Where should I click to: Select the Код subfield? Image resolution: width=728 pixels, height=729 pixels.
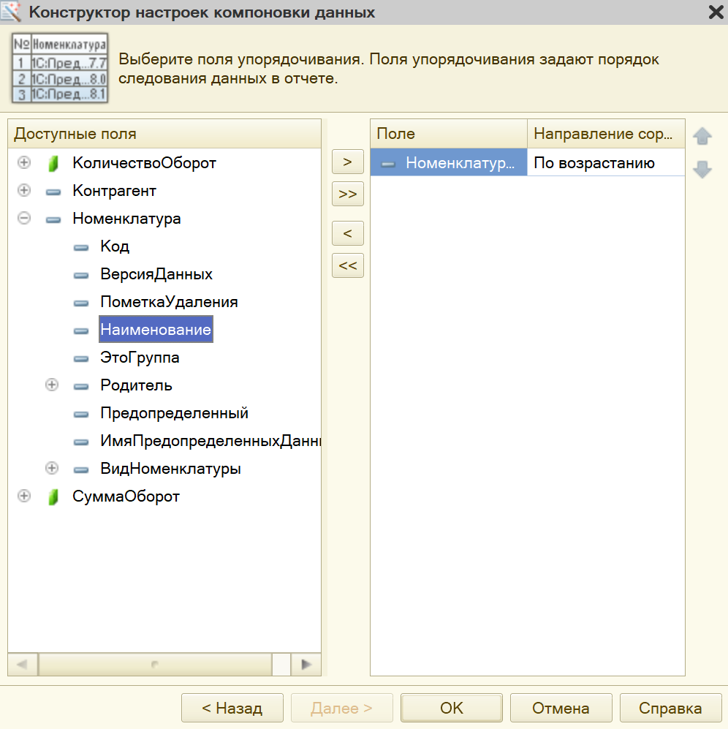tap(115, 246)
